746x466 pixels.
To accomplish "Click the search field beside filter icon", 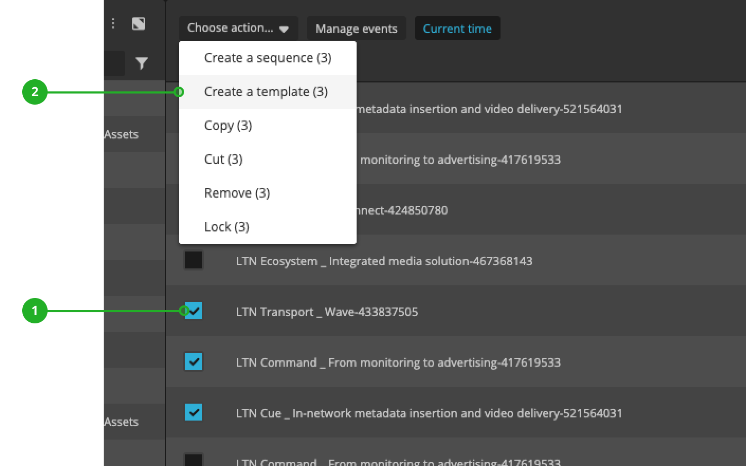I will [x=114, y=63].
